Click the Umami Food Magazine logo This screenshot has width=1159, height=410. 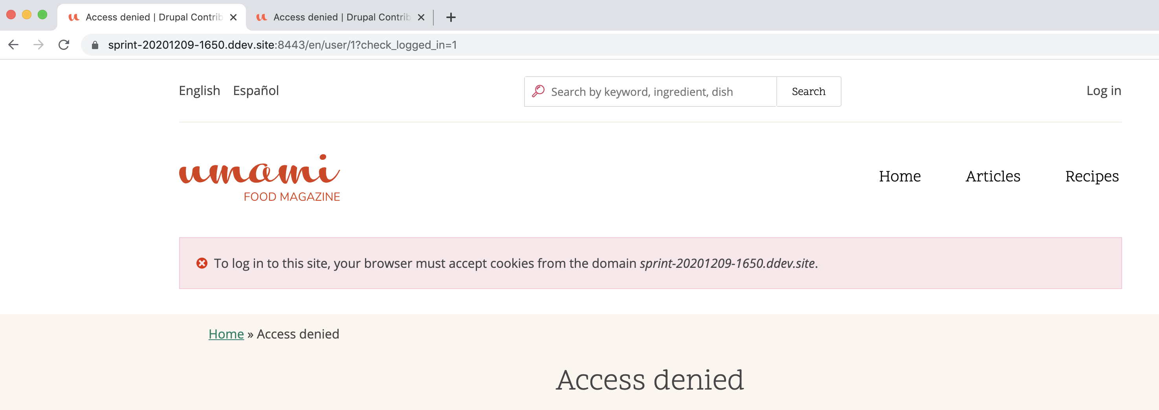click(x=260, y=178)
